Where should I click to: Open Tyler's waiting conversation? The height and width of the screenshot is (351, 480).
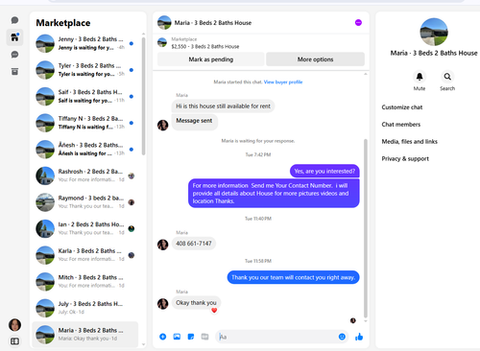point(85,70)
